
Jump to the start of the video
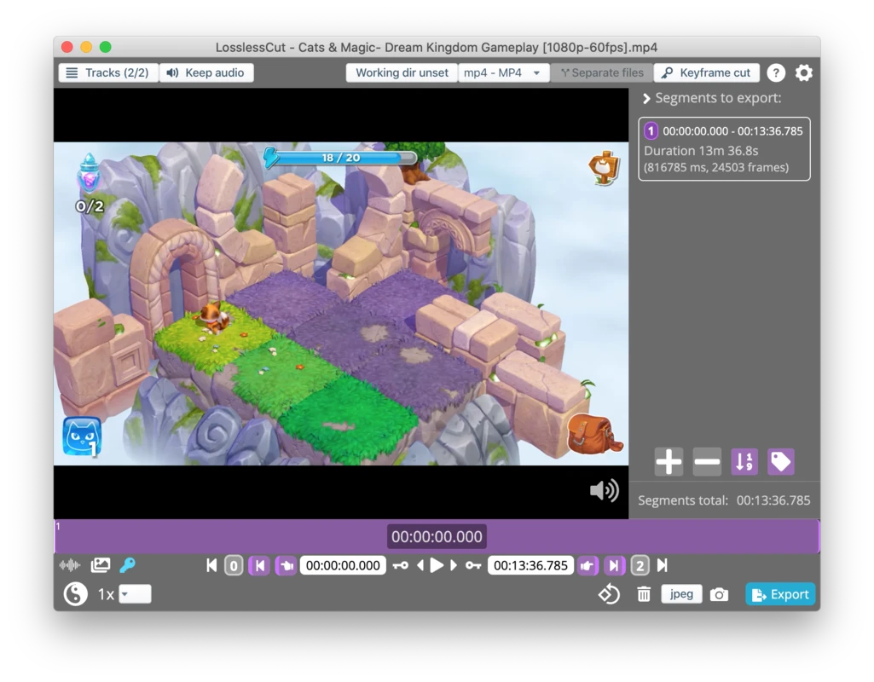tap(211, 565)
